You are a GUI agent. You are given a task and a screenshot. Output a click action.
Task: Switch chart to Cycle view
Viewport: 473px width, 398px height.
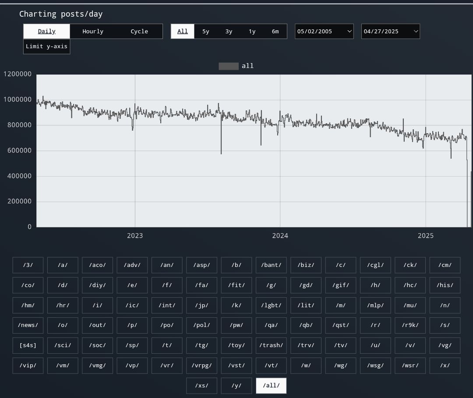tap(139, 32)
